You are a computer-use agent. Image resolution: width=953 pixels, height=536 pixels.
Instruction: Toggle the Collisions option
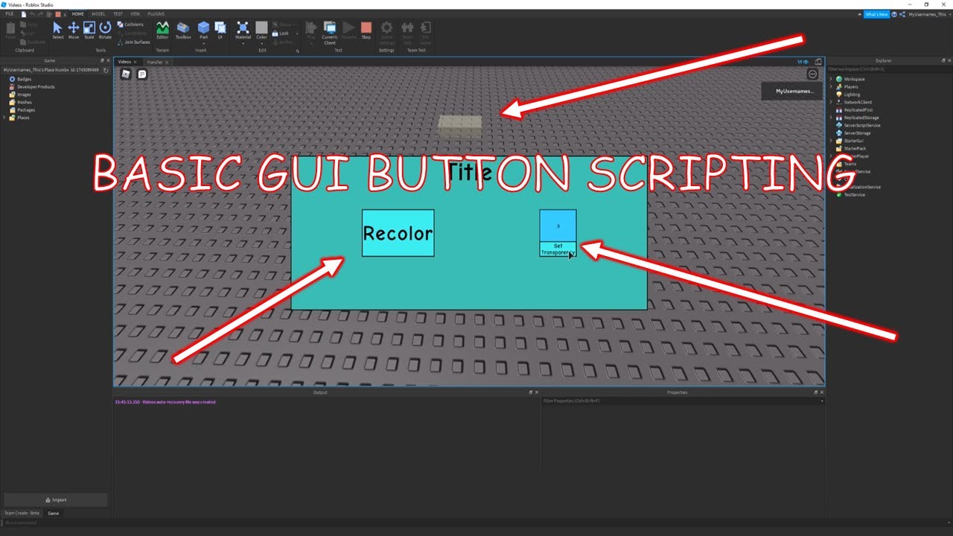[x=130, y=25]
